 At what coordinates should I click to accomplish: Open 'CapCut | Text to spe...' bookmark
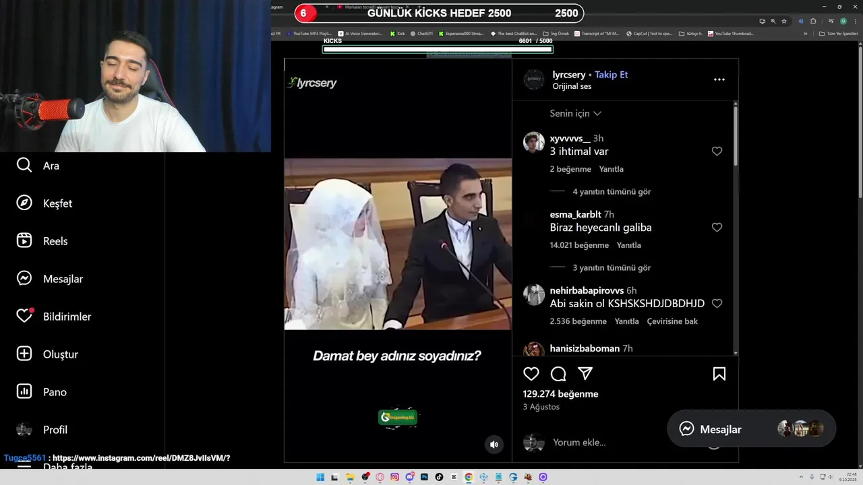coord(649,33)
